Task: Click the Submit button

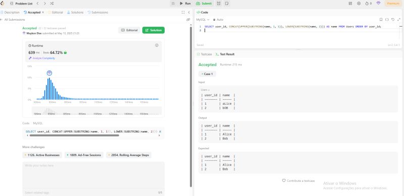Action: point(204,4)
